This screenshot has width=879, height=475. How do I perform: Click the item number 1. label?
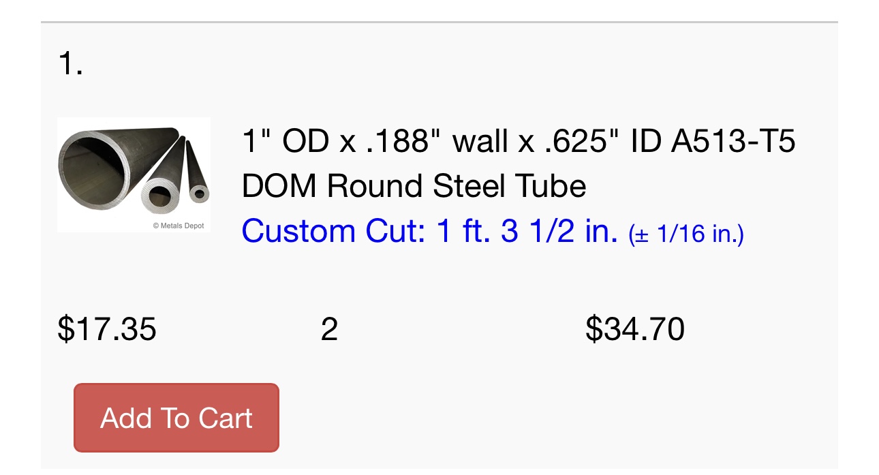[x=71, y=64]
